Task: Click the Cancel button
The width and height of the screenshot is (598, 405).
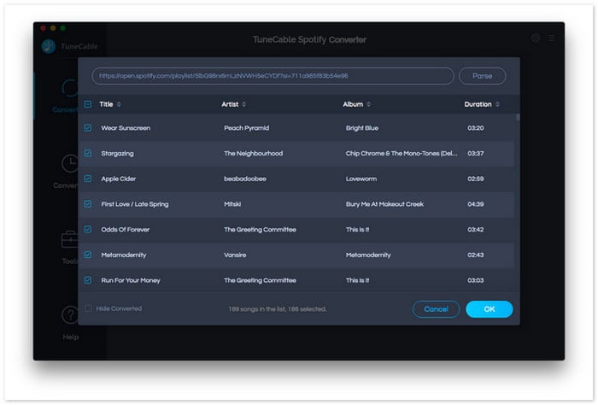Action: [x=436, y=309]
